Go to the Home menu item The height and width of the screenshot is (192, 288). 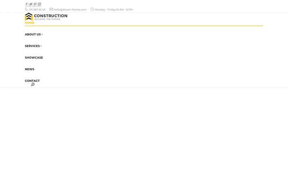coord(30,23)
